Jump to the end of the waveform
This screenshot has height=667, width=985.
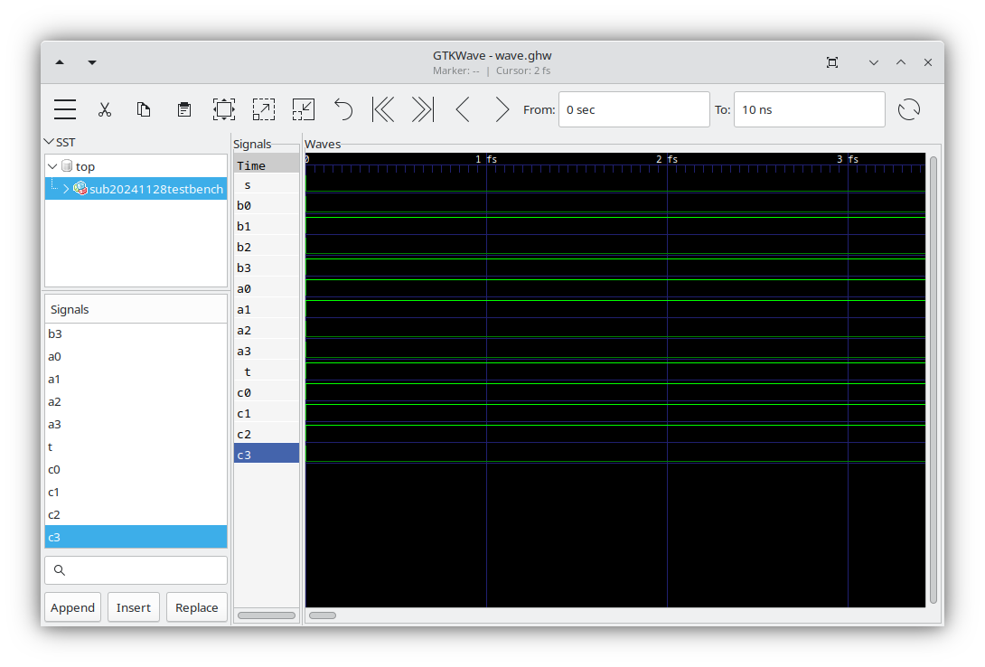[x=421, y=108]
